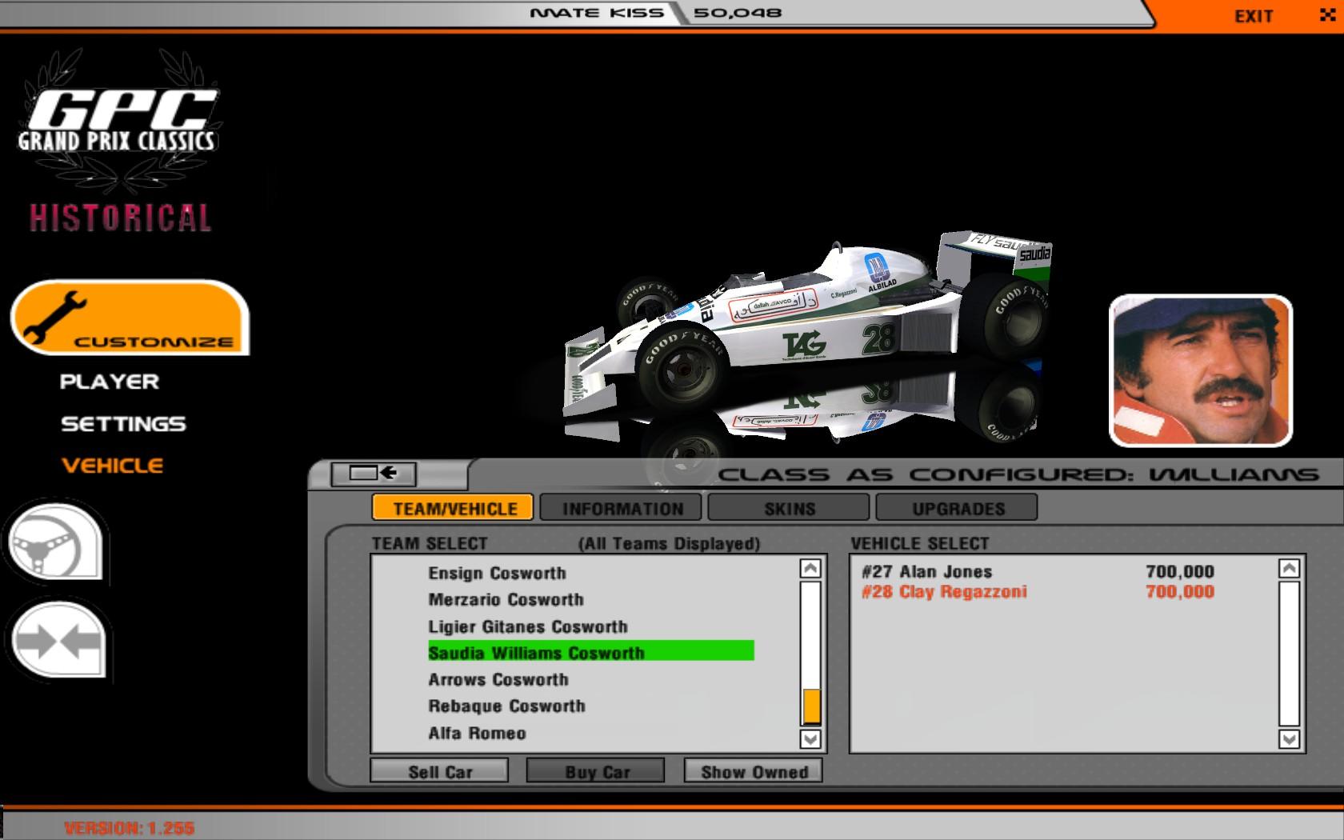Screen dimensions: 1344x840
Task: Click the EXIT button
Action: [x=1254, y=16]
